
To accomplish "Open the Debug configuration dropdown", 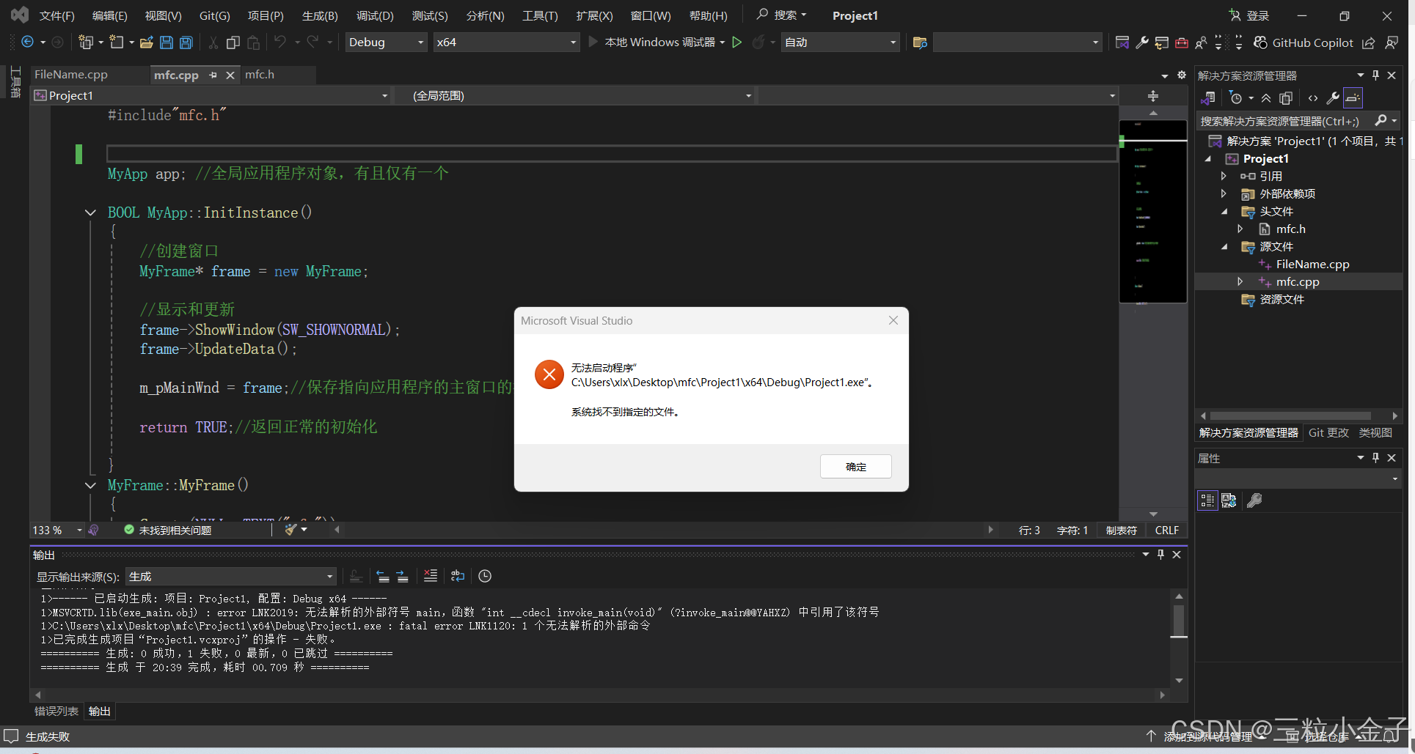I will 386,42.
